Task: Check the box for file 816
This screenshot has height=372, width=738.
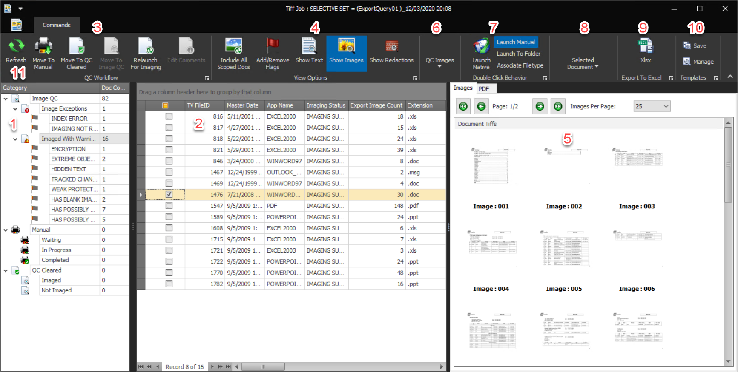Action: pyautogui.click(x=169, y=116)
